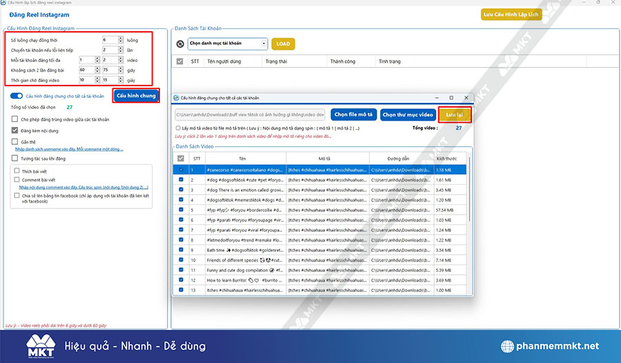Select the Friends of different species row
Viewport: 621px width, 363px height.
(319, 260)
